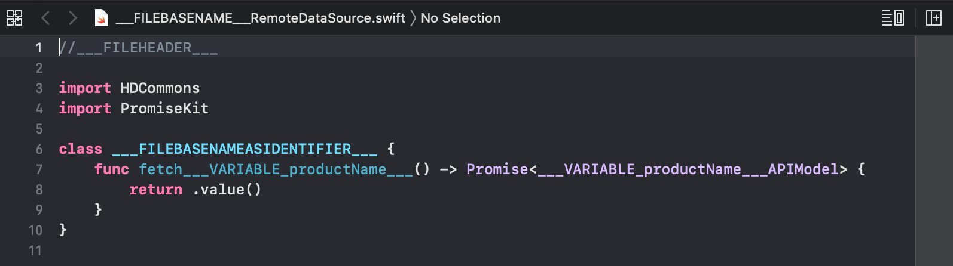
Task: Open the editor options lines menu
Action: point(893,18)
